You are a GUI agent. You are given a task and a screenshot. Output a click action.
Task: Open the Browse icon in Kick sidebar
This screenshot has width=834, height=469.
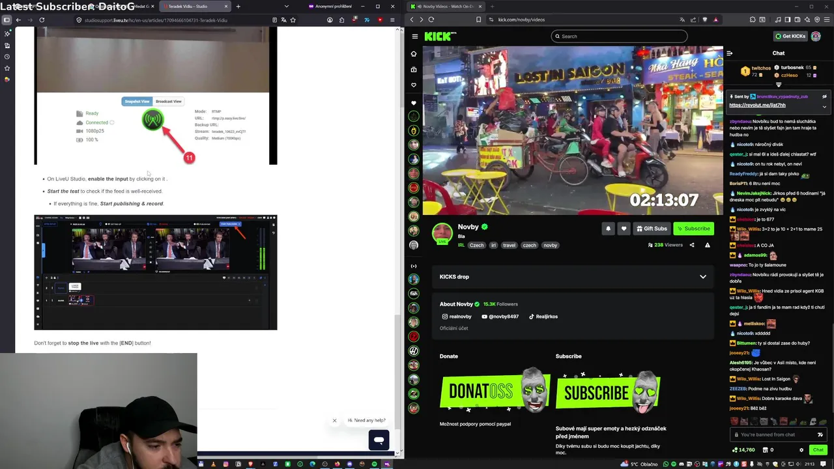point(413,69)
